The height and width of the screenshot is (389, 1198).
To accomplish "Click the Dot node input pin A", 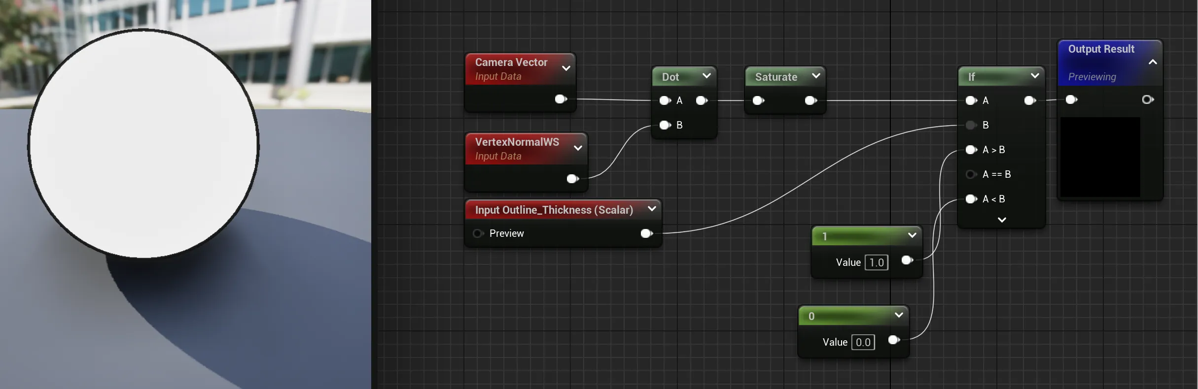I will 665,100.
